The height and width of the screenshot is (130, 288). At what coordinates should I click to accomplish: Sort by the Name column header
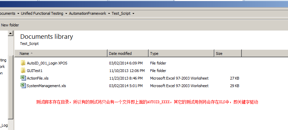click(x=61, y=53)
